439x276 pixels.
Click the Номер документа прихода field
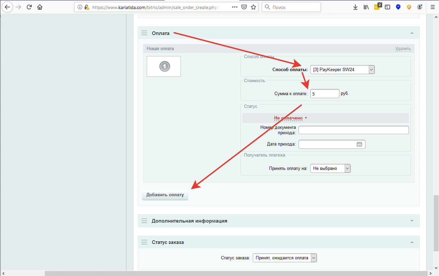tap(353, 130)
